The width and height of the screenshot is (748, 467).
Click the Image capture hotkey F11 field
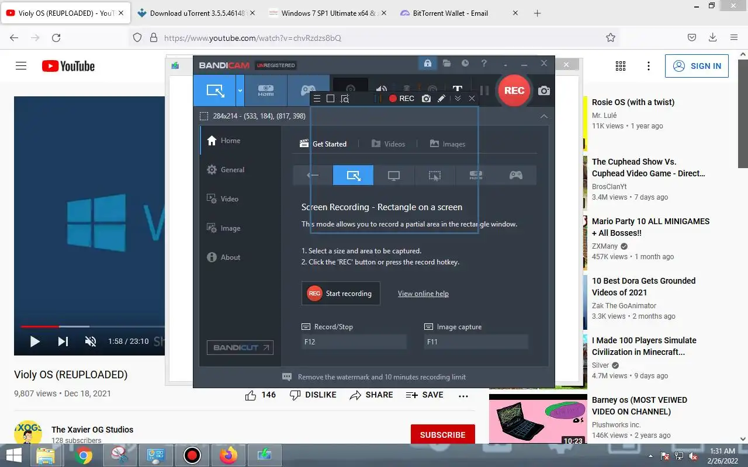[x=476, y=342]
